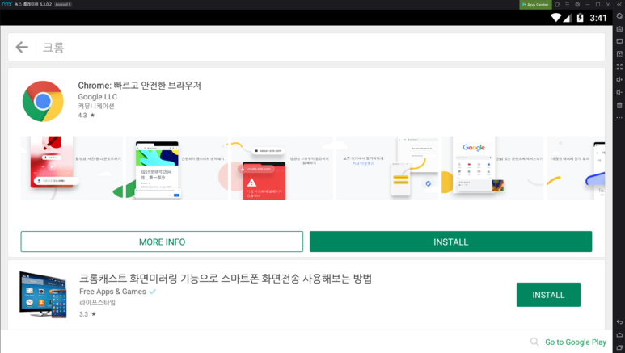This screenshot has width=625, height=353.
Task: Click the 3:41 clock in status bar
Action: [x=598, y=18]
